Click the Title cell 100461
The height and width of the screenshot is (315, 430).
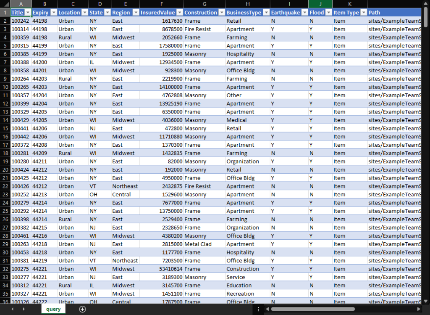pyautogui.click(x=21, y=236)
